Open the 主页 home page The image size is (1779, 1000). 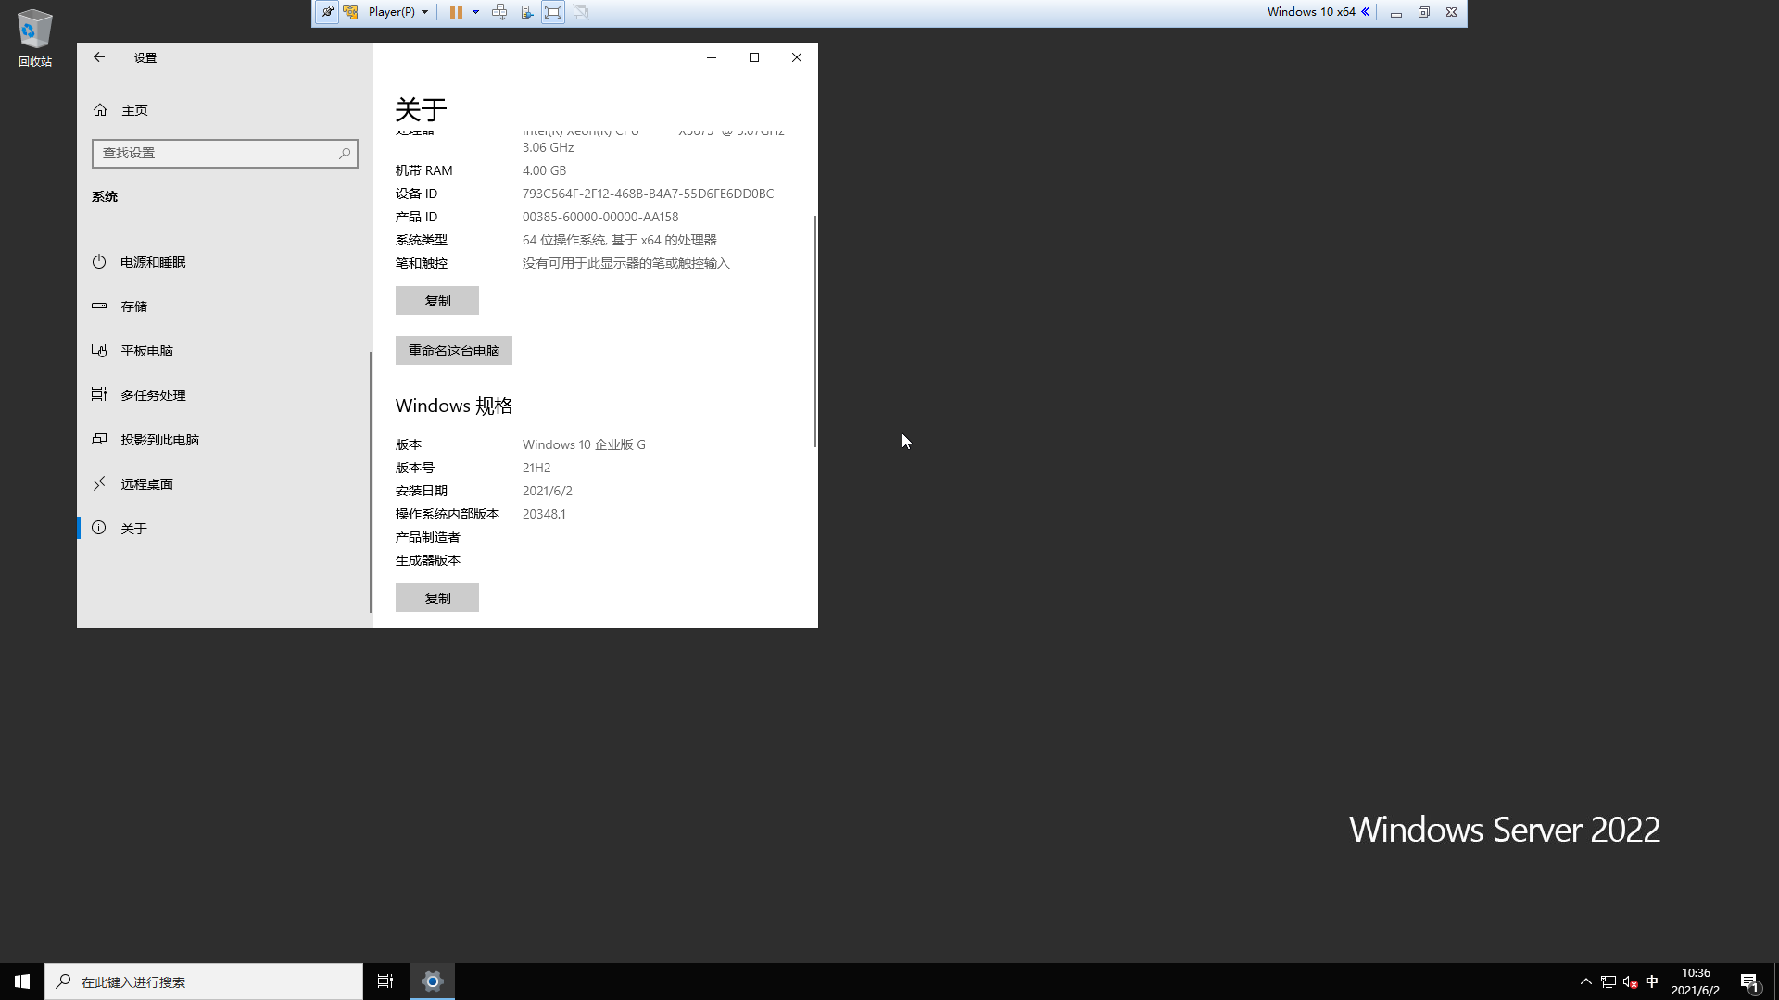(133, 110)
